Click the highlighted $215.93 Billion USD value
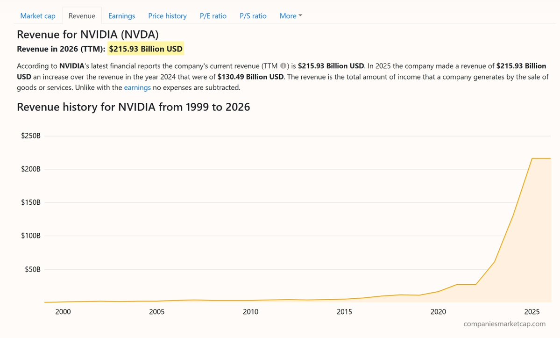Image resolution: width=560 pixels, height=338 pixels. coord(146,49)
